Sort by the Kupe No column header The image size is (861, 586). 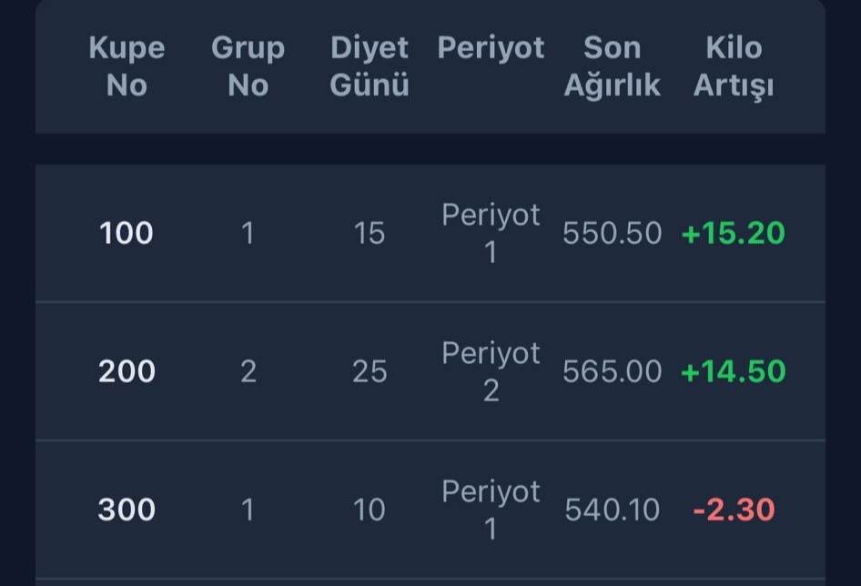(x=127, y=66)
